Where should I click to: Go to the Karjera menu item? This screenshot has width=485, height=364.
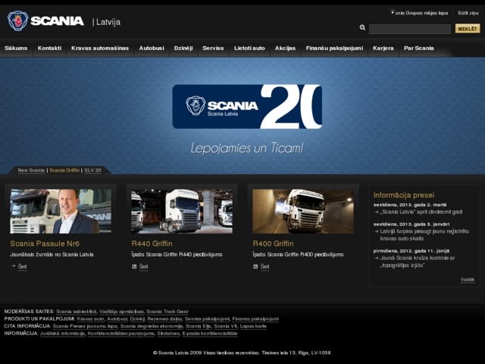pos(383,48)
